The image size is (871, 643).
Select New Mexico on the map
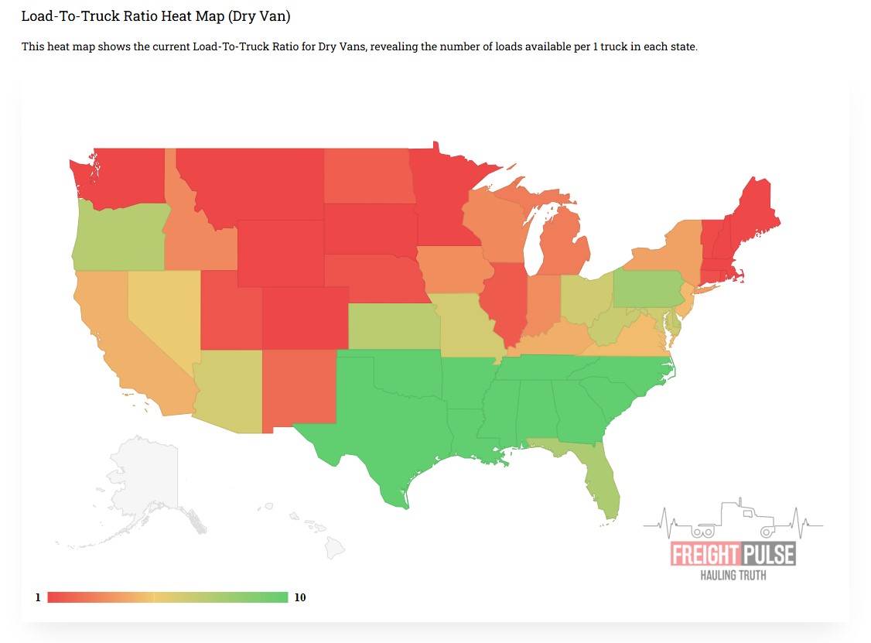tap(300, 387)
